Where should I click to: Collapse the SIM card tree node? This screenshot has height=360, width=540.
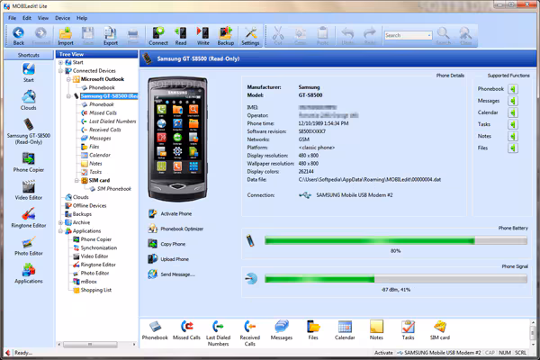point(76,181)
